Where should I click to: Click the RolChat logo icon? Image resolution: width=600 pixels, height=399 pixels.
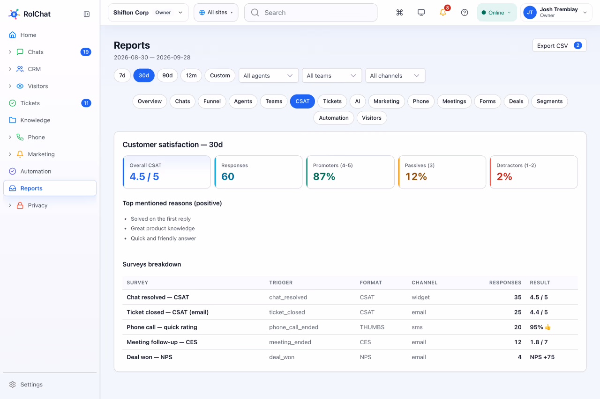[x=14, y=14]
